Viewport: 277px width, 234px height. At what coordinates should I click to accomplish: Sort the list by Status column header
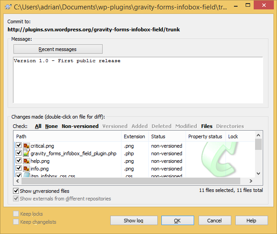167,136
